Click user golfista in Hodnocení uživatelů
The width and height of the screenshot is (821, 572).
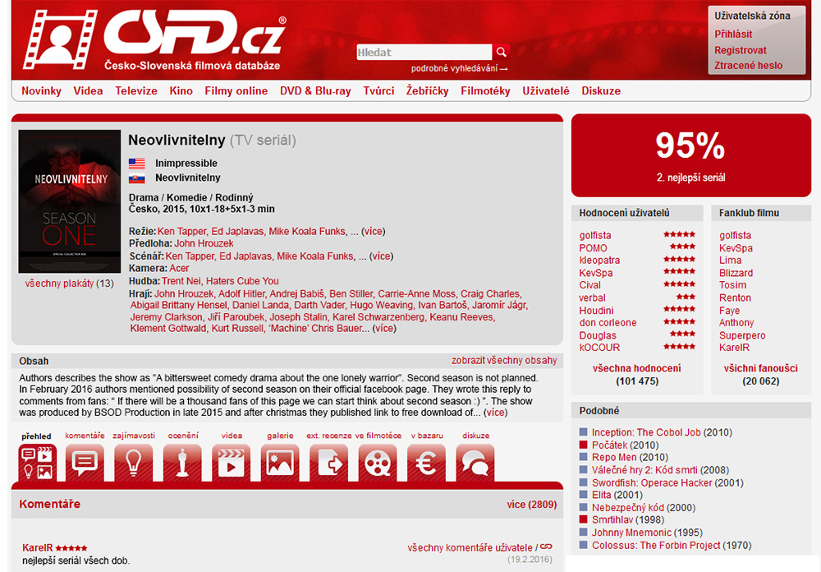click(x=594, y=235)
